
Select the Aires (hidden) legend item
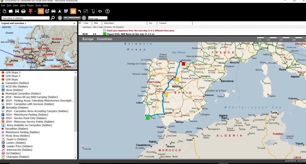click(x=14, y=90)
